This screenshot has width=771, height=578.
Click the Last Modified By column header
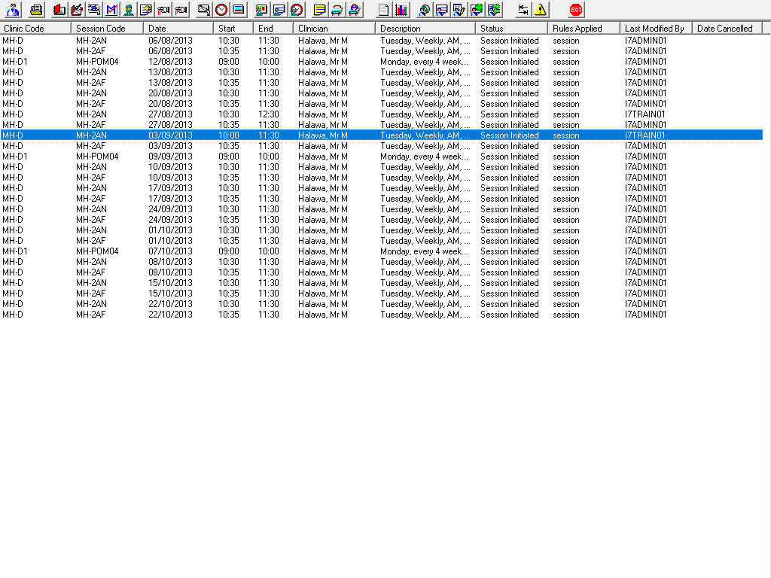point(656,29)
